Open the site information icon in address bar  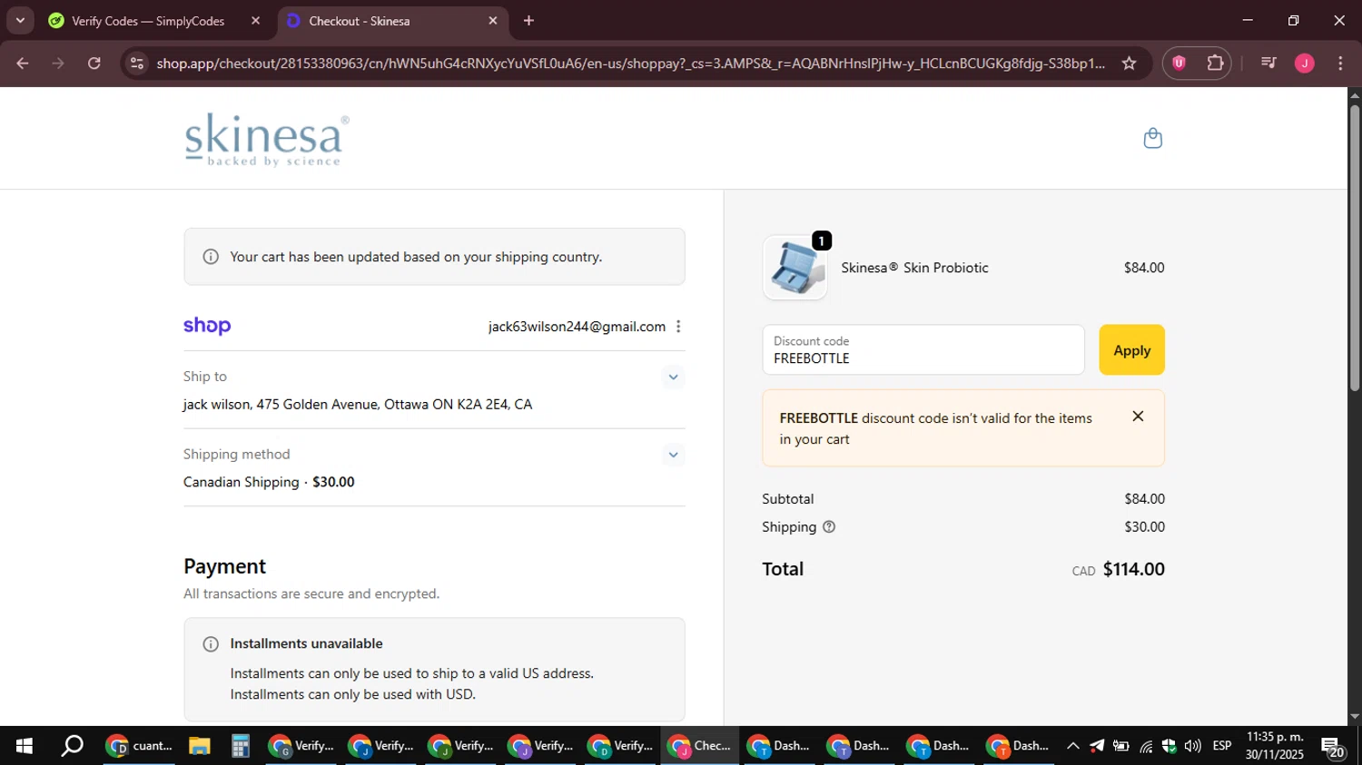(137, 64)
